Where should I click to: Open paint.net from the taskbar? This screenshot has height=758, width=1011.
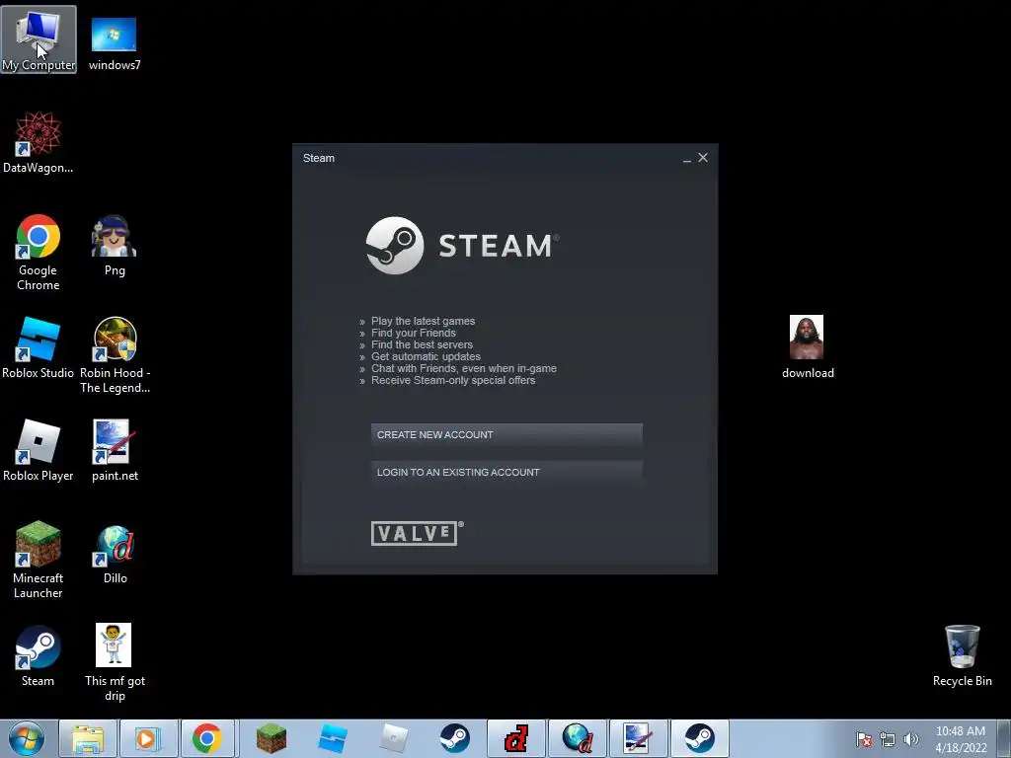[639, 738]
